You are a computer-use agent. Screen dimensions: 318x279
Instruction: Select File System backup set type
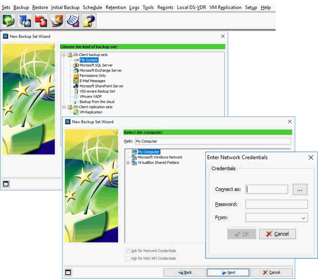tap(89, 60)
